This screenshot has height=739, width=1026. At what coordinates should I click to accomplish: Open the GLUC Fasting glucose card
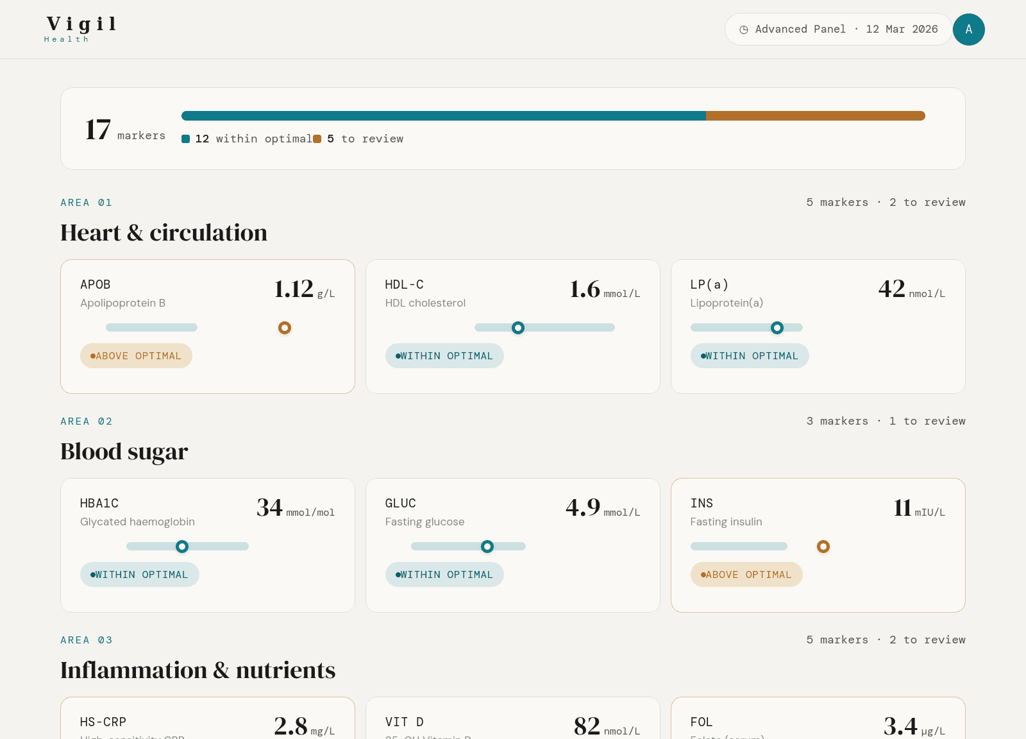(x=513, y=545)
